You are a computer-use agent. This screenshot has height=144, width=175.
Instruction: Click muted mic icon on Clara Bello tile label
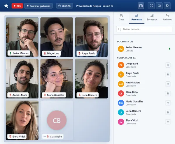point(48,136)
